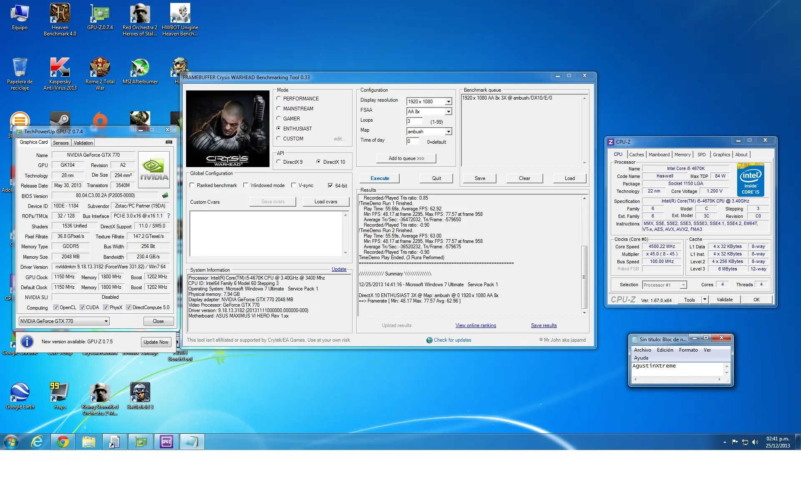Click the GPU-Z screenshot camera icon
Screen dimensions: 801x500
click(x=169, y=142)
